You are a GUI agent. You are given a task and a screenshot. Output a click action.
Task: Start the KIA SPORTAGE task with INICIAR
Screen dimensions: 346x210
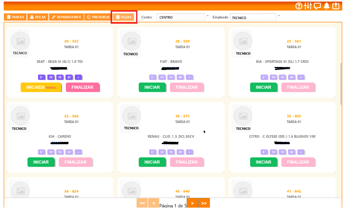pyautogui.click(x=264, y=87)
